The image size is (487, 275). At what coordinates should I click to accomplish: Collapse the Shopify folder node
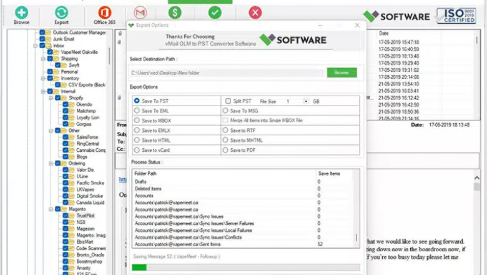(51, 98)
